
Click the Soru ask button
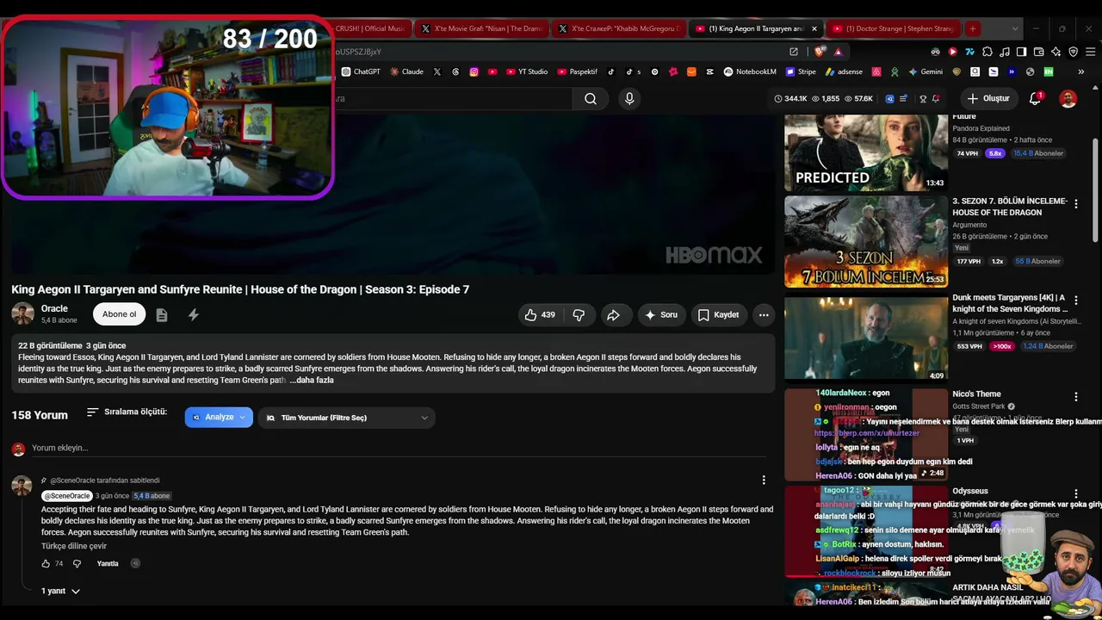[x=661, y=315]
